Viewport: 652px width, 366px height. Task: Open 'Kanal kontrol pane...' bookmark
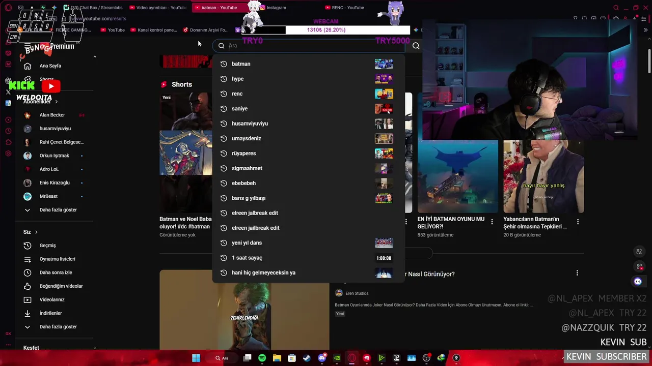(154, 30)
